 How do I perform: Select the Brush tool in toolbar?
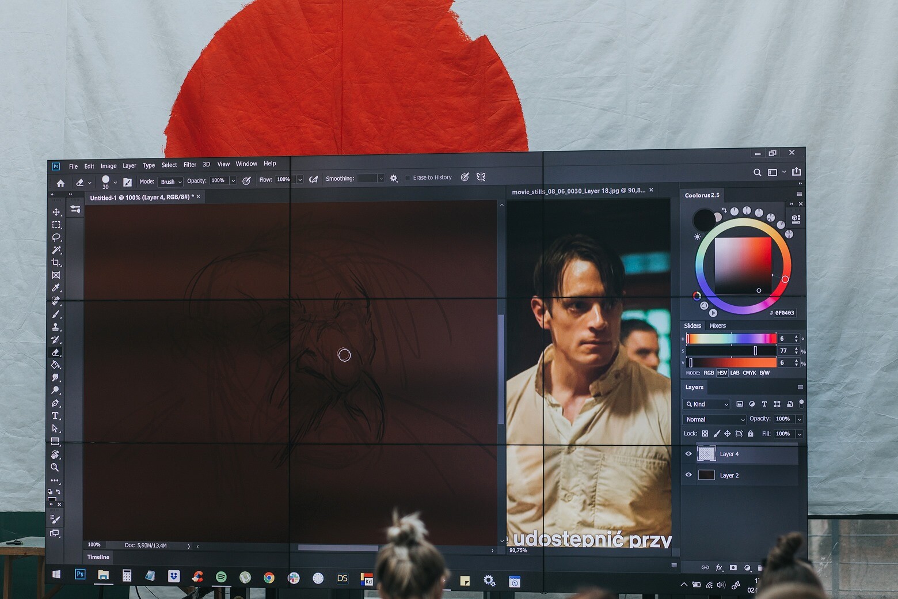click(56, 314)
